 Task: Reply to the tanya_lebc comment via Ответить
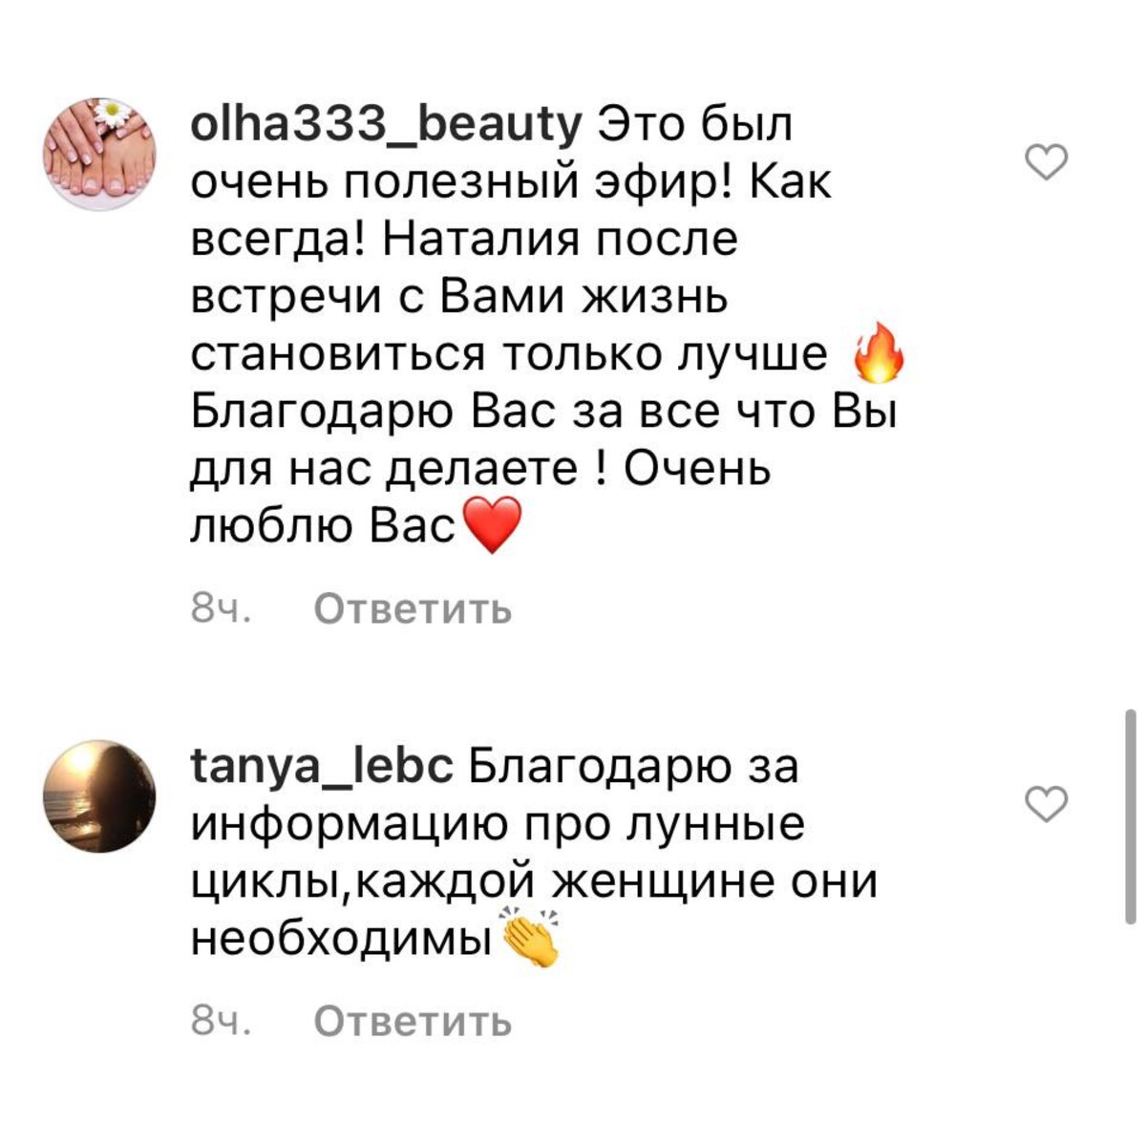pos(413,1022)
